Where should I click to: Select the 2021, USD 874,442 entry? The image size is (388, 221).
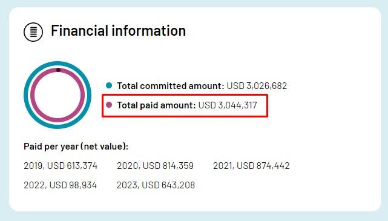[251, 165]
